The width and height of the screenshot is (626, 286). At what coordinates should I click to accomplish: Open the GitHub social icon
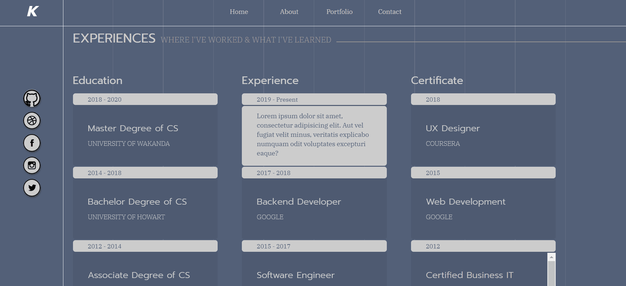click(32, 99)
